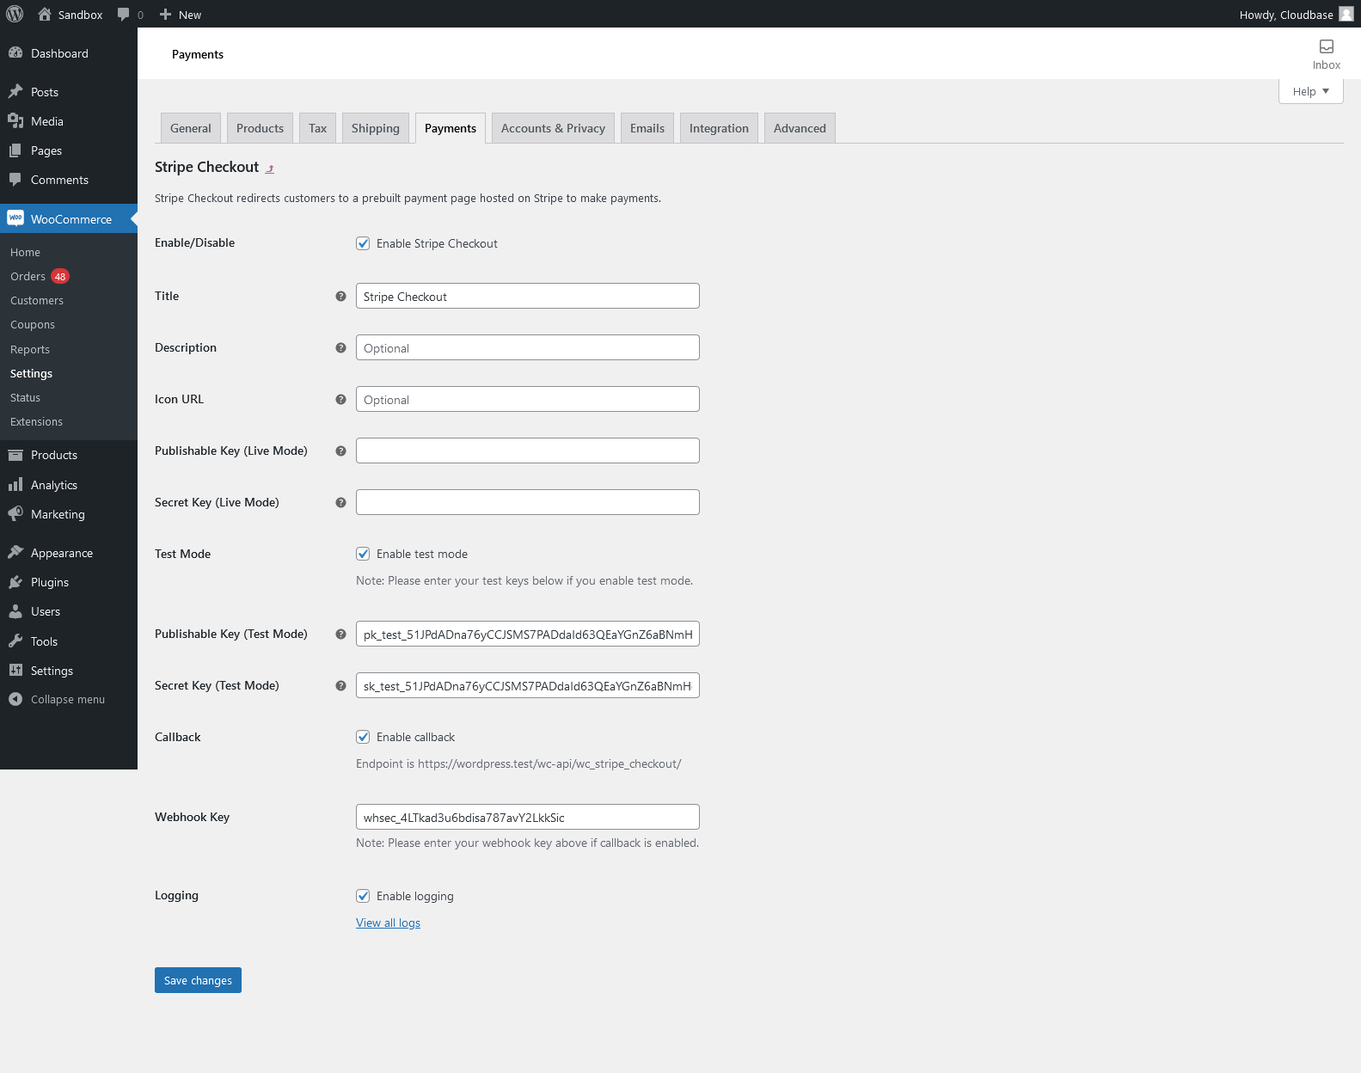
Task: Click the Dashboard gauge icon
Action: (x=15, y=52)
